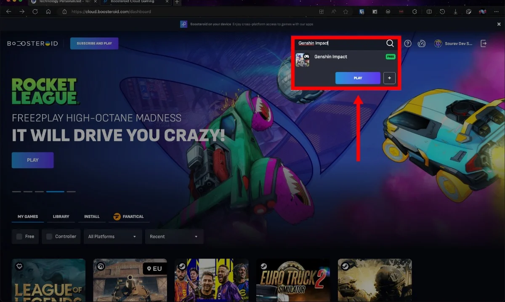Enable the Controller filter checkbox
Screen dimensions: 505x302
tap(49, 237)
